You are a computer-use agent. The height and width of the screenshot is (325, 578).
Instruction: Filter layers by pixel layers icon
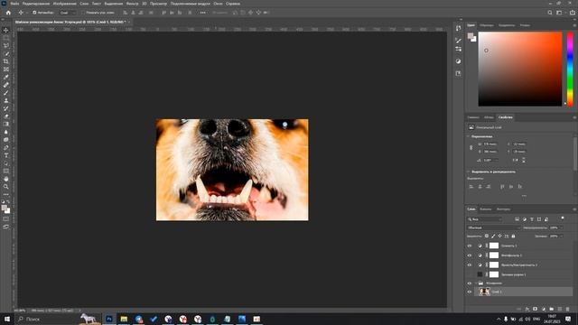[517, 219]
